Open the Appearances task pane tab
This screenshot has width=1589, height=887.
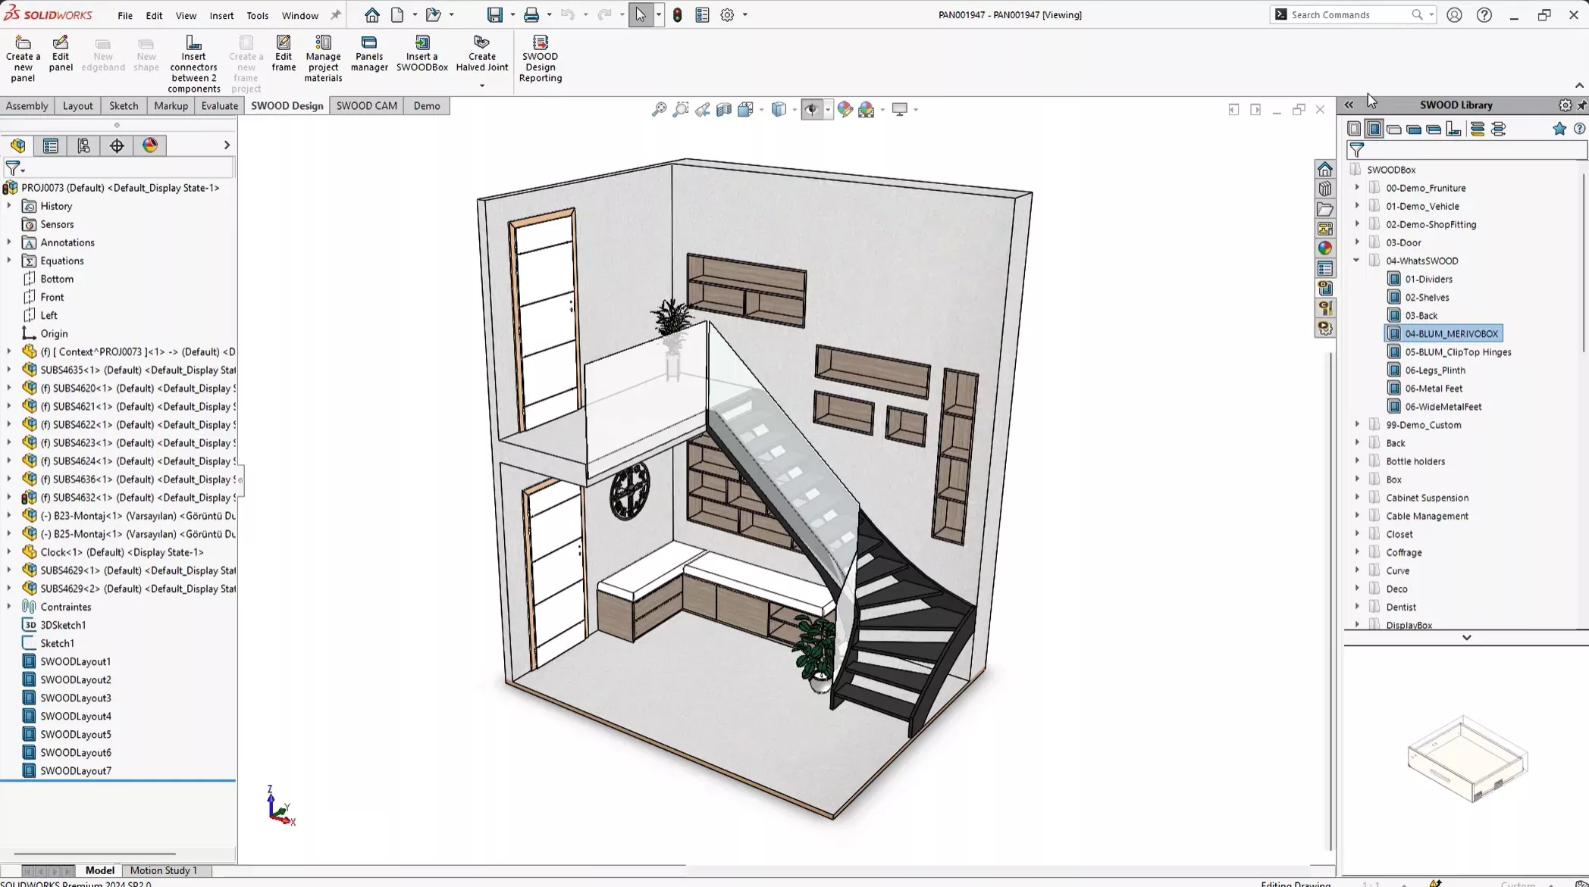point(1324,248)
